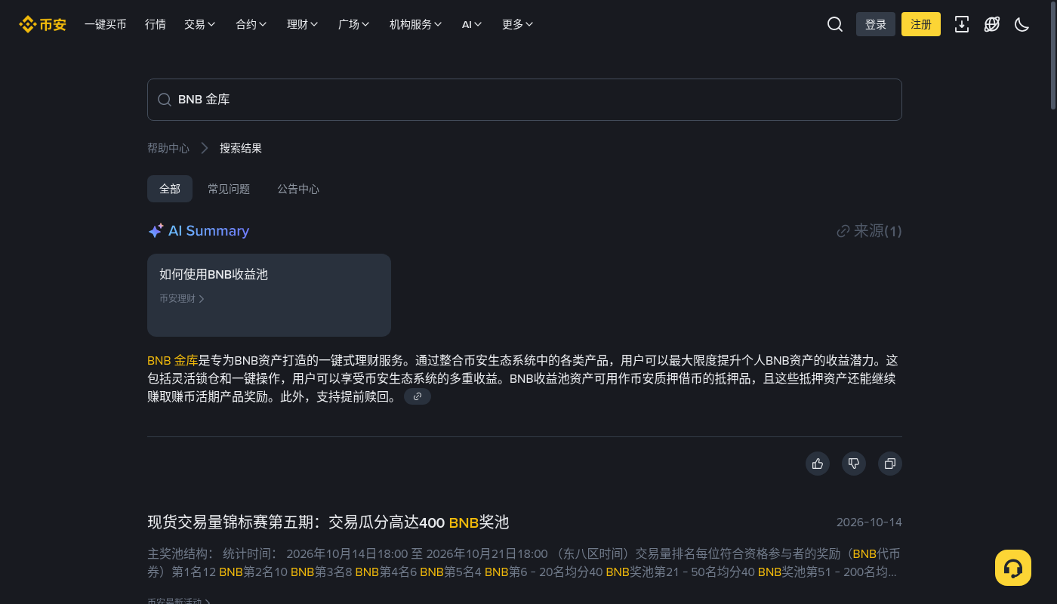1057x604 pixels.
Task: Go to 帮助中心 breadcrumb
Action: (x=168, y=148)
